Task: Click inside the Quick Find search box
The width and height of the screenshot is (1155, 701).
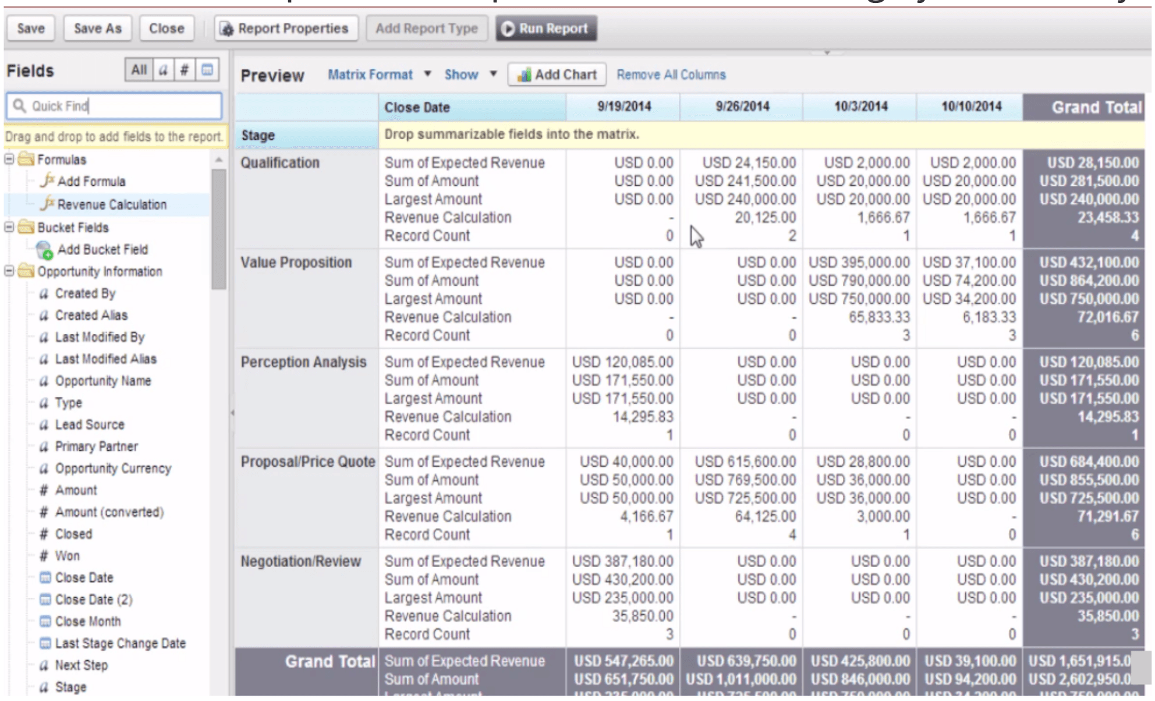Action: coord(114,106)
